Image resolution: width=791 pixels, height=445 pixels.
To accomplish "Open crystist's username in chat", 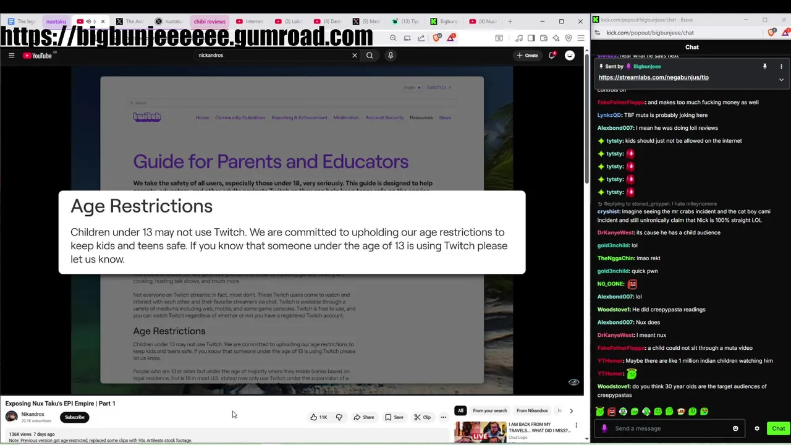I will 608,211.
